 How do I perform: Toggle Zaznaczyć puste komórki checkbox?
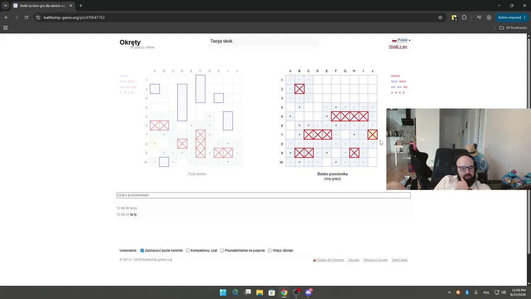(x=142, y=250)
